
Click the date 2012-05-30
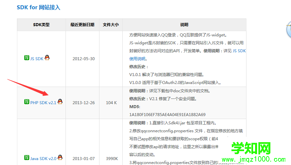[84, 59]
